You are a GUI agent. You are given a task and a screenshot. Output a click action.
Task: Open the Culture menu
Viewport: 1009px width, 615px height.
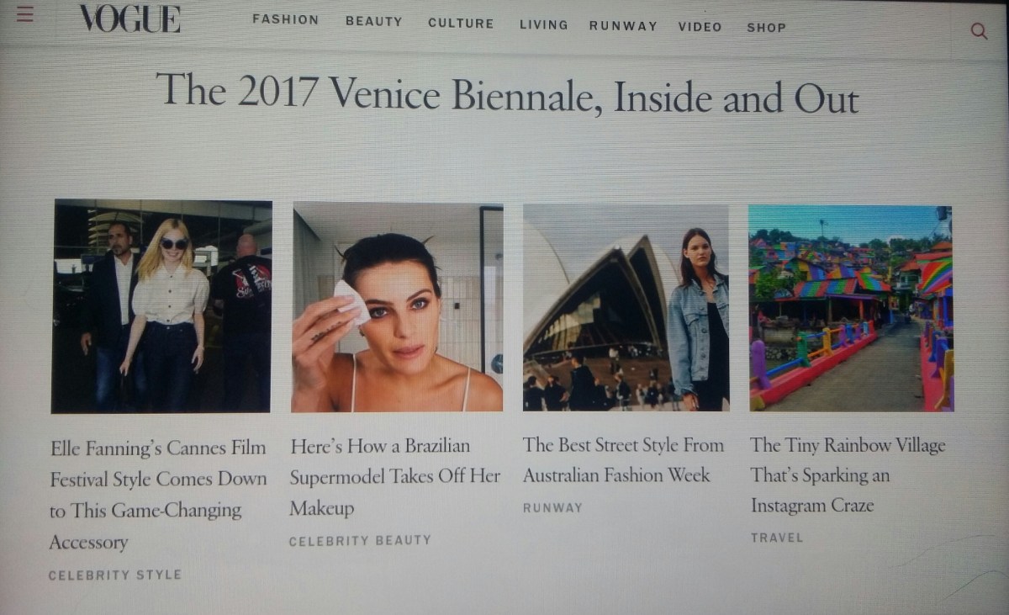coord(461,23)
